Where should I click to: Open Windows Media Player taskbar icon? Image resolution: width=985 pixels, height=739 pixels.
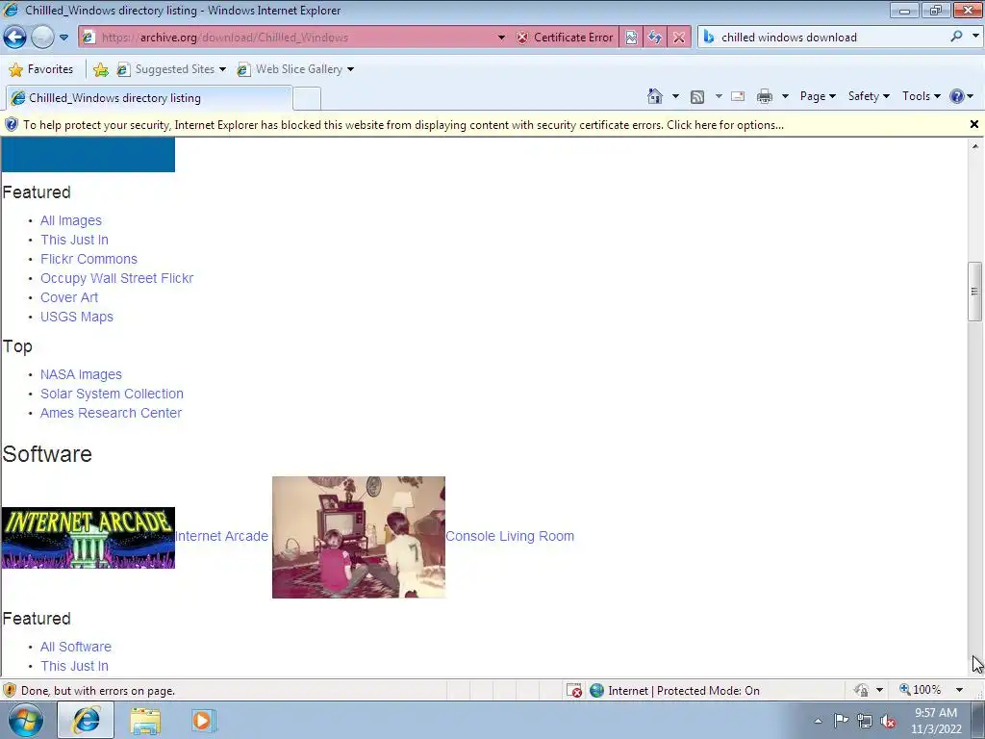[x=204, y=721]
